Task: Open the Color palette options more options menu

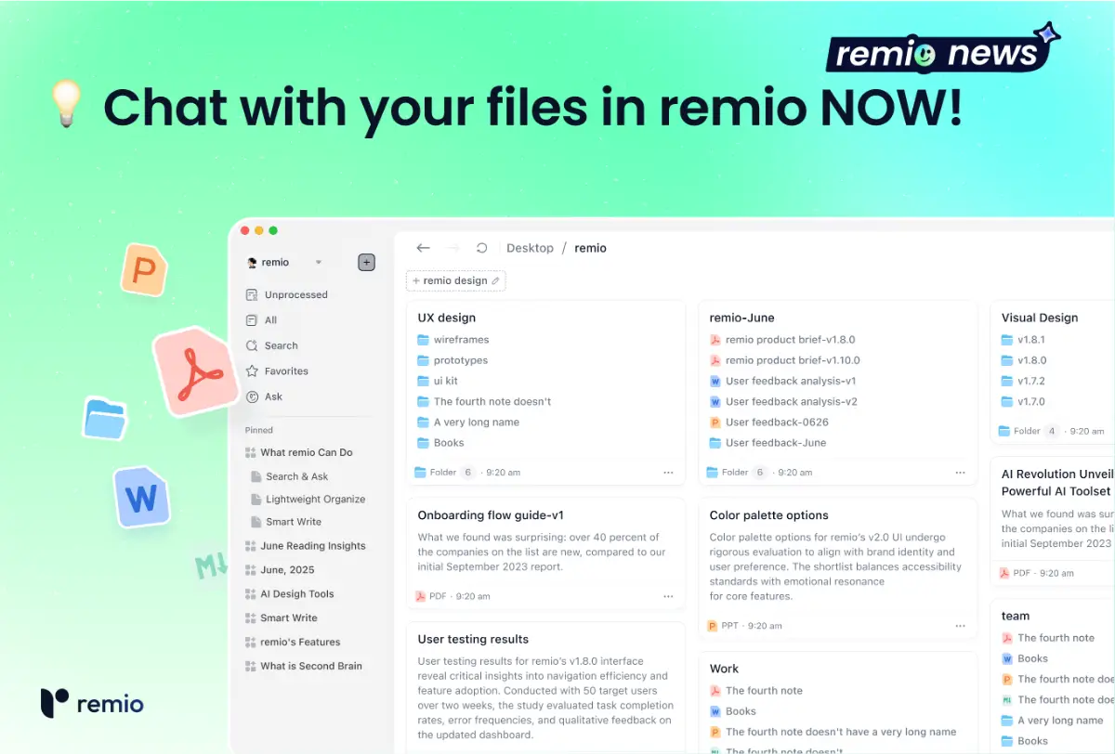Action: tap(960, 626)
